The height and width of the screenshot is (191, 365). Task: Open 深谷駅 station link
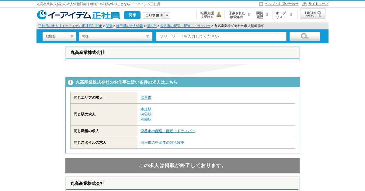coord(146,114)
